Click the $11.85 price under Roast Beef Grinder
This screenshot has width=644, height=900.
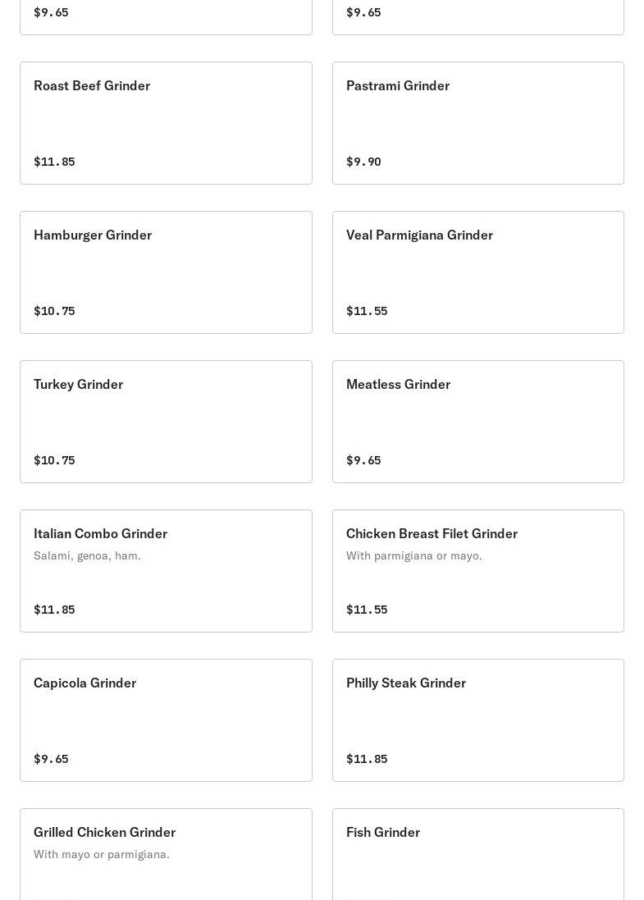(54, 162)
